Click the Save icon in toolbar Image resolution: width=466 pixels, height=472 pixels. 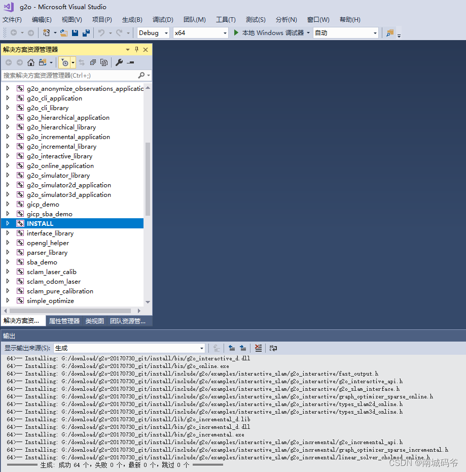(x=75, y=32)
